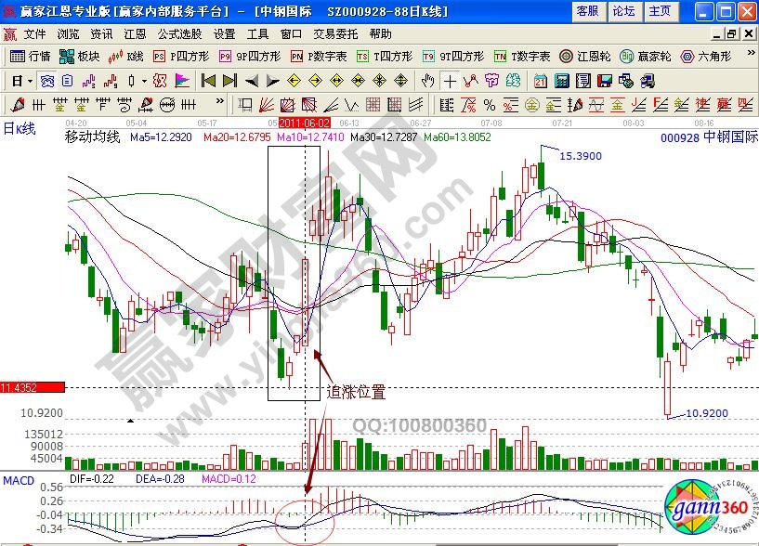Click the MACD indicator label
This screenshot has width=759, height=546.
click(x=18, y=480)
